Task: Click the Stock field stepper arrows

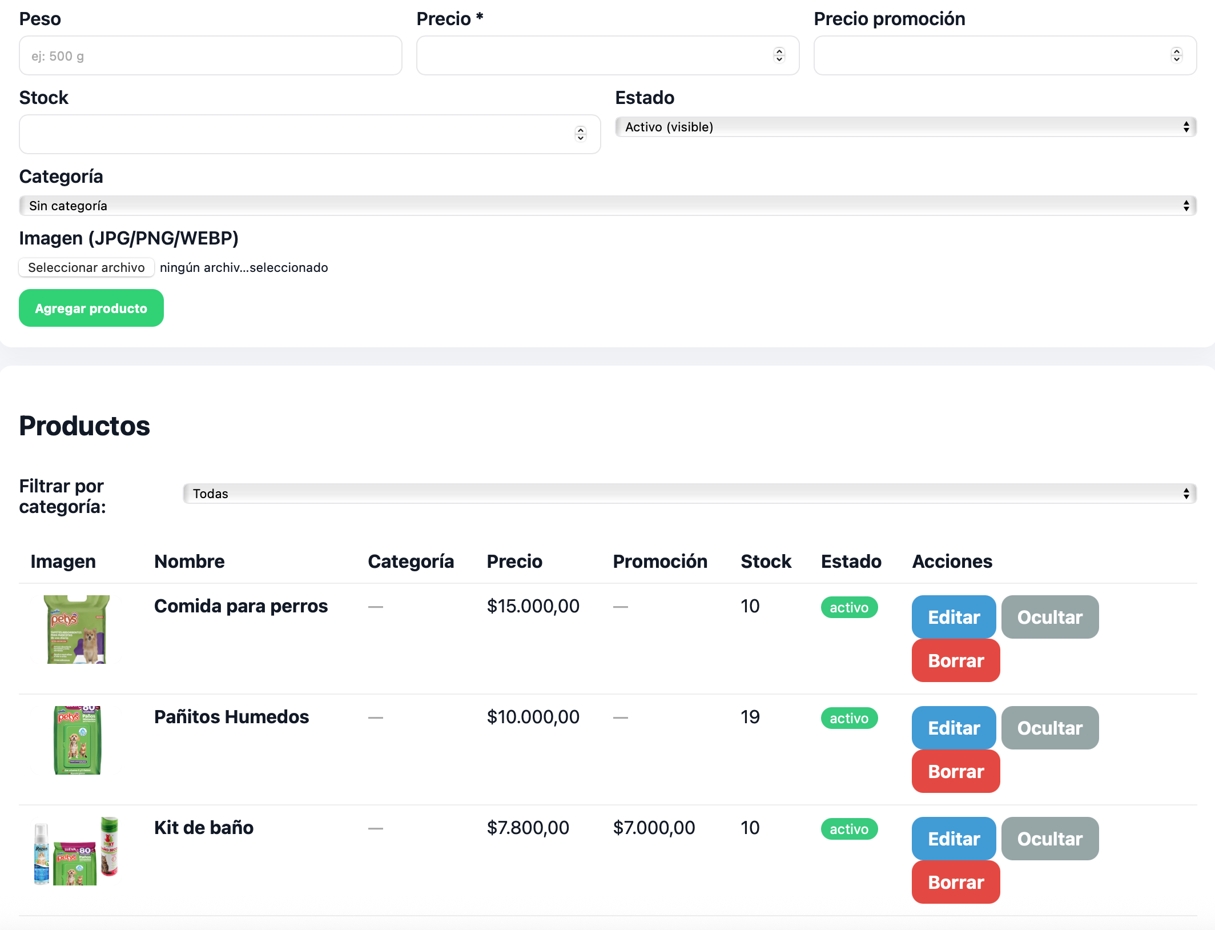Action: tap(580, 134)
